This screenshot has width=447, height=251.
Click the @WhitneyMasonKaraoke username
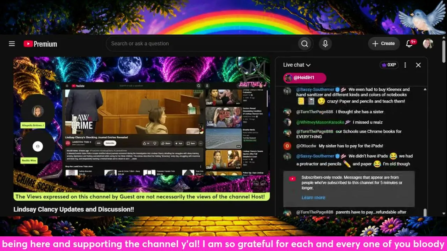pyautogui.click(x=320, y=122)
